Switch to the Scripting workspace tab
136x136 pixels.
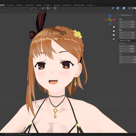pyautogui.click(x=90, y=5)
